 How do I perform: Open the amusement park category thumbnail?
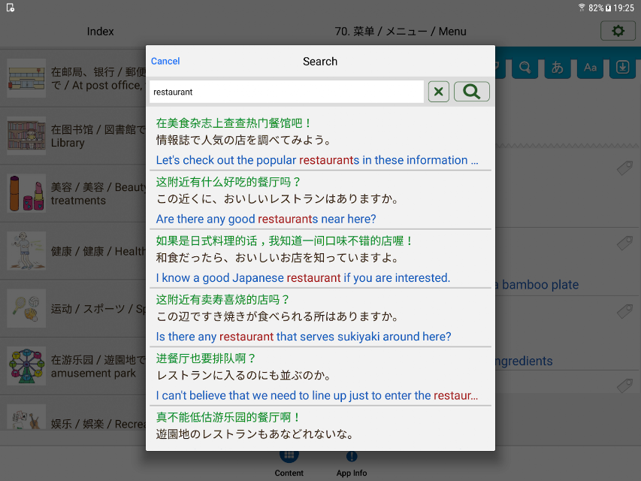pyautogui.click(x=26, y=366)
